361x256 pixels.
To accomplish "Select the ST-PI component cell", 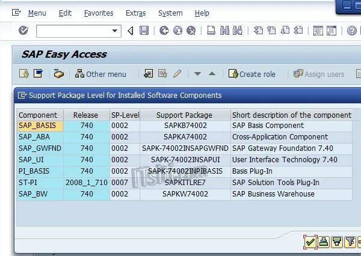I will click(x=40, y=183).
